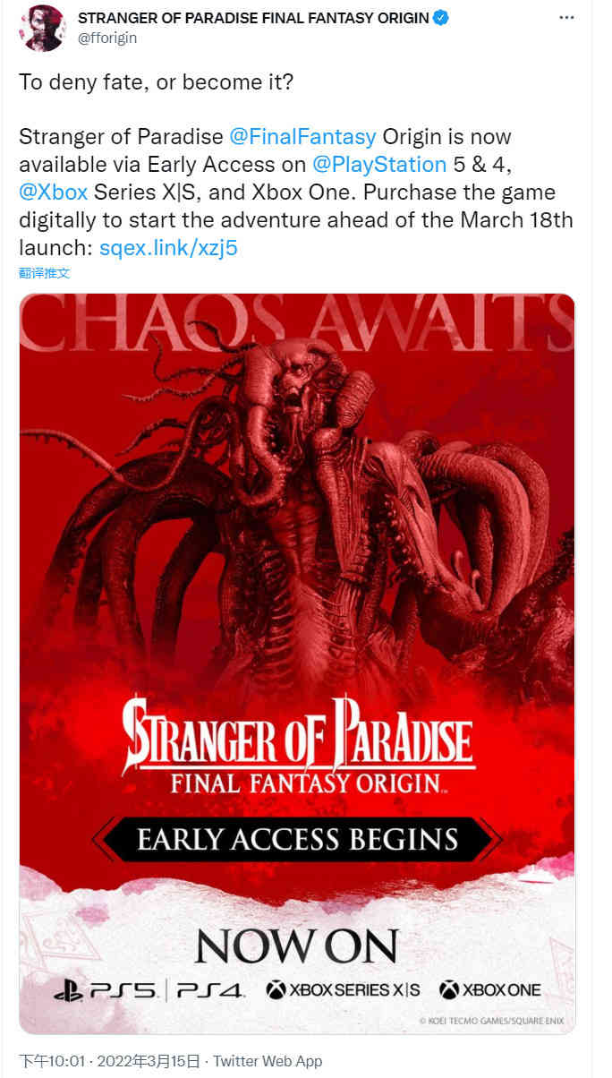Image resolution: width=612 pixels, height=1078 pixels.
Task: Click the blue verified badge
Action: click(442, 19)
